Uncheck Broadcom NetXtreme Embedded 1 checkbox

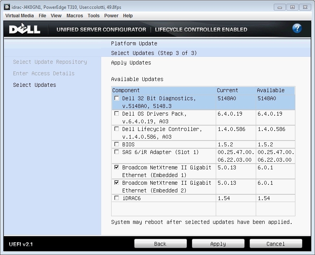117,167
